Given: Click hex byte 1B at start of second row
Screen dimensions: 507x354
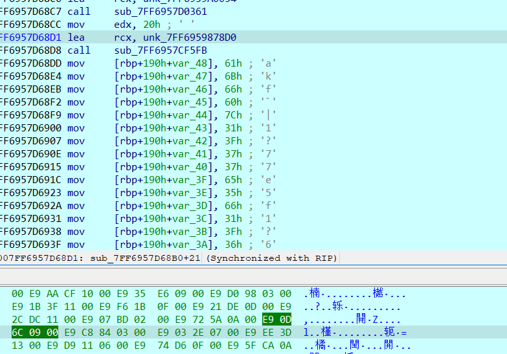Looking at the screenshot, I should point(35,307).
